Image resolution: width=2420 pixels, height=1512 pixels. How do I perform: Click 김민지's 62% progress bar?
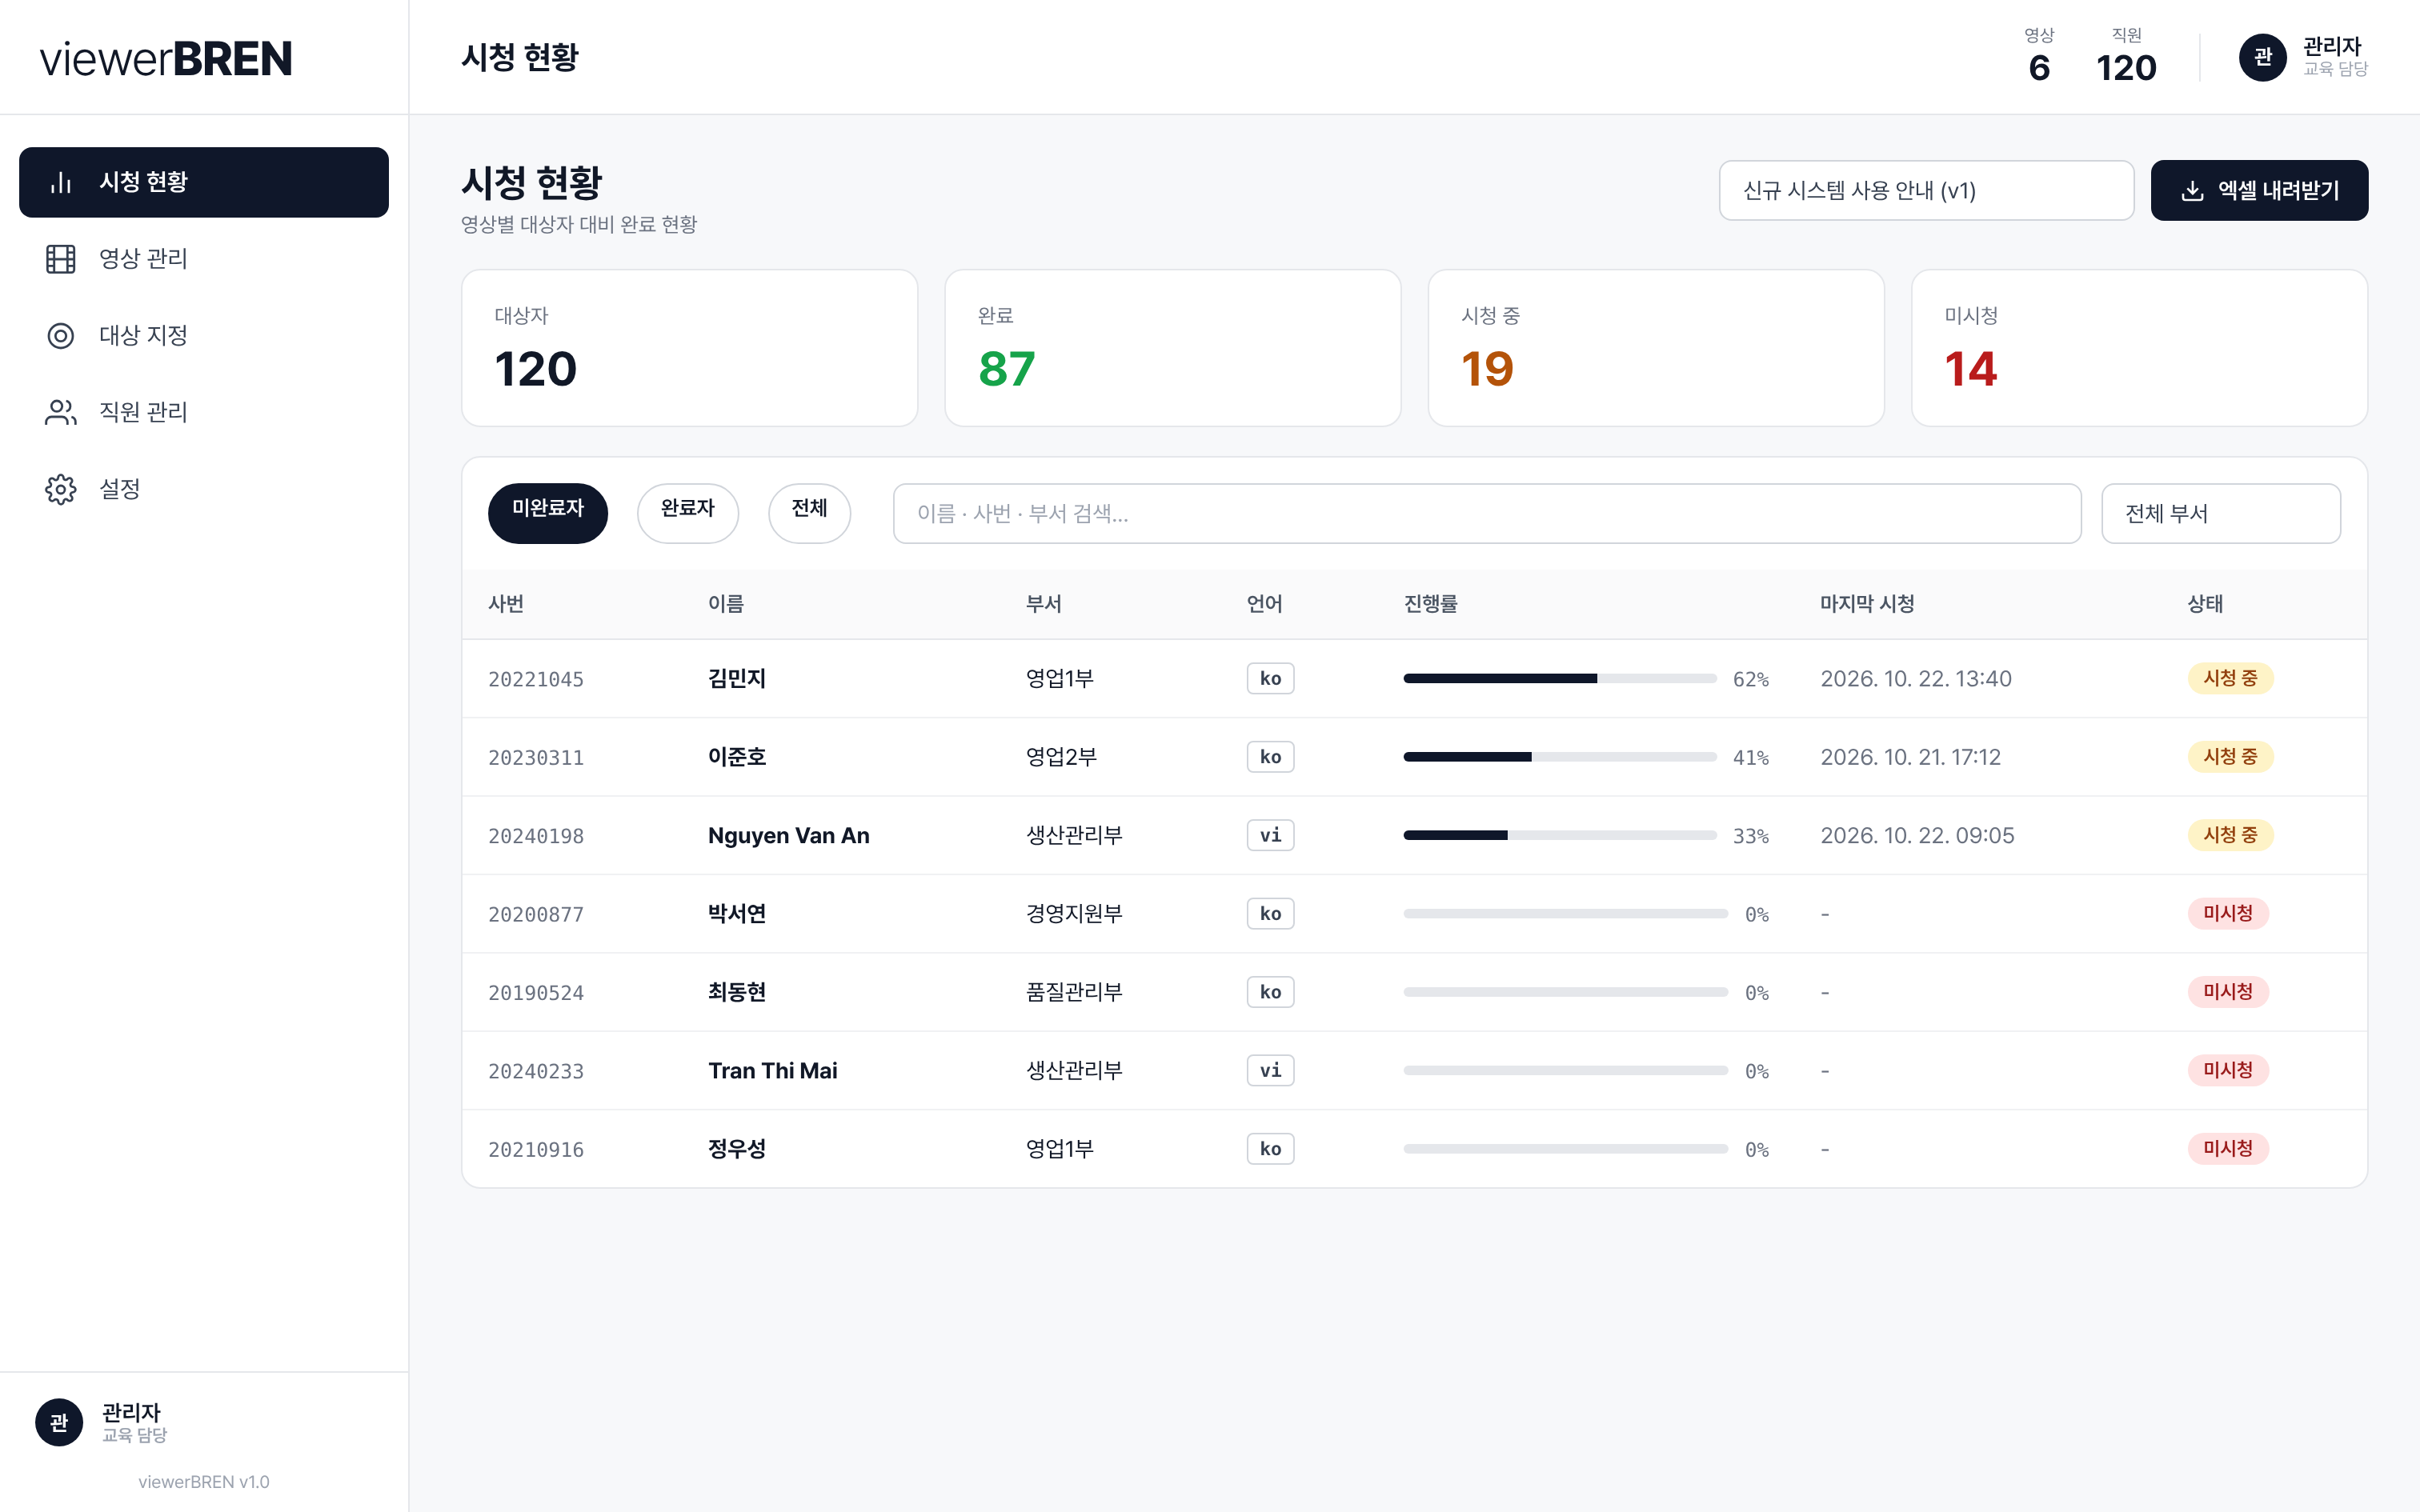click(x=1560, y=678)
